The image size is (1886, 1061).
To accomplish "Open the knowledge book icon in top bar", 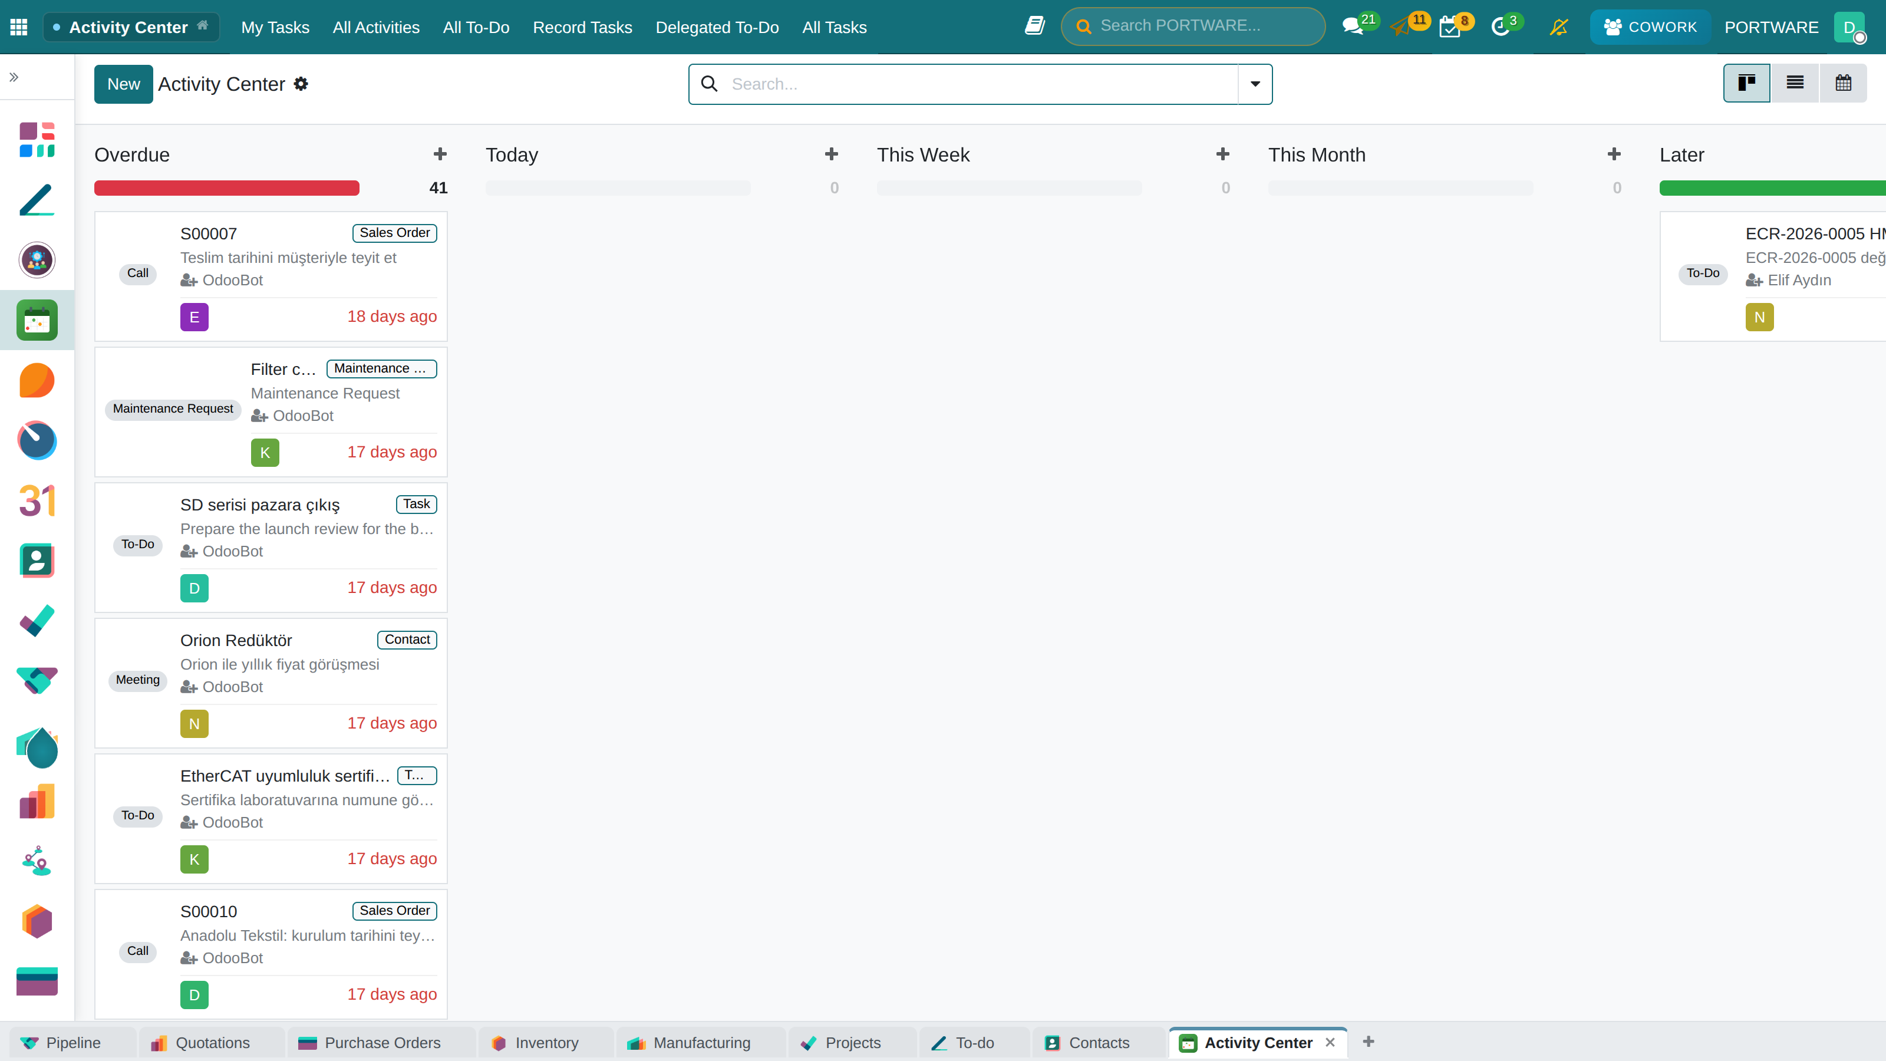I will pos(1034,27).
